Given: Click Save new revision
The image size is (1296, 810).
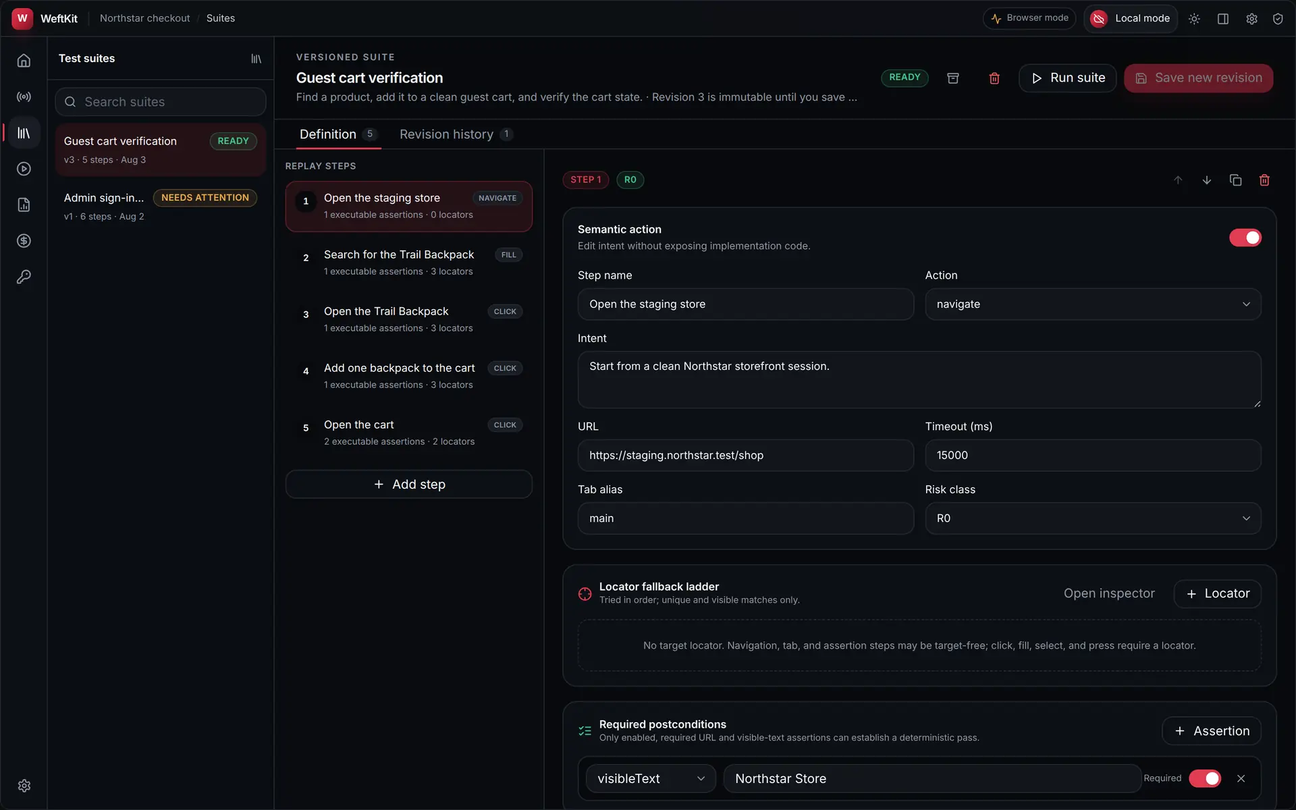Looking at the screenshot, I should click(1198, 78).
